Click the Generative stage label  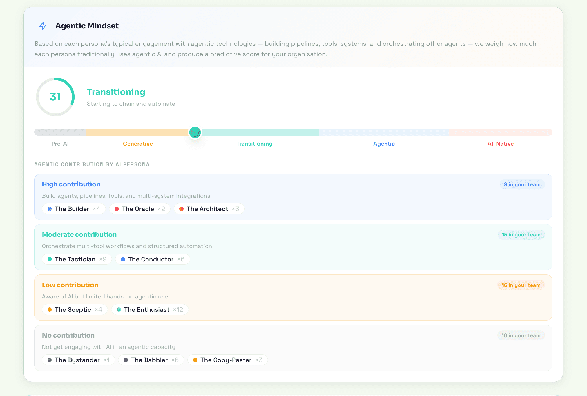point(138,144)
